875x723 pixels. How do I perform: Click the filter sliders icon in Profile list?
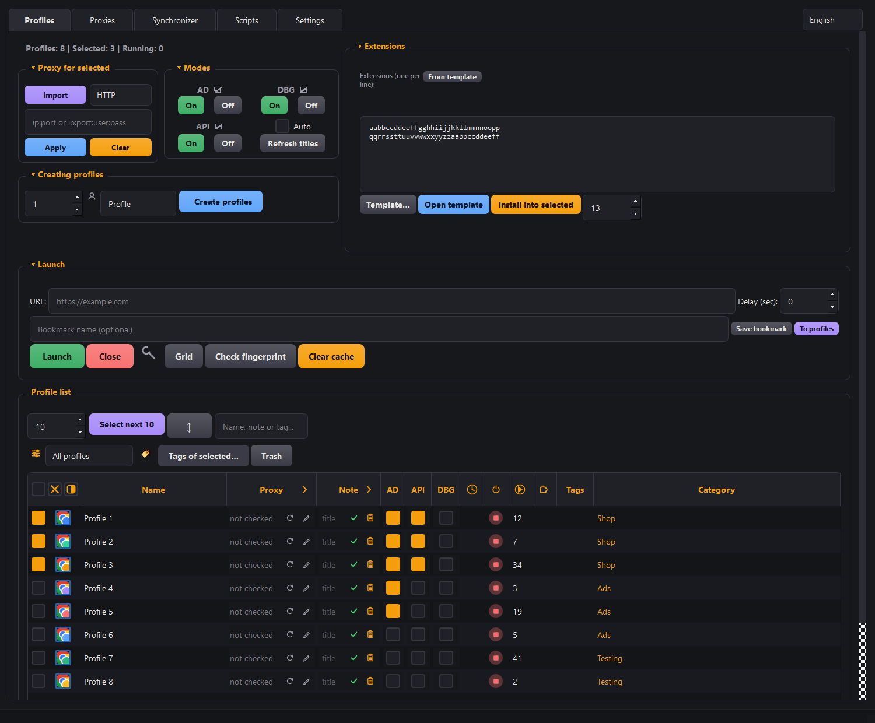pyautogui.click(x=36, y=454)
